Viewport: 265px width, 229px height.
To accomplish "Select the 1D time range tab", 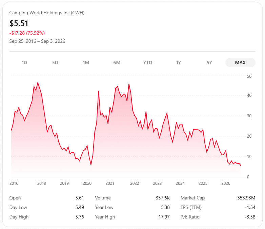I will pyautogui.click(x=24, y=63).
